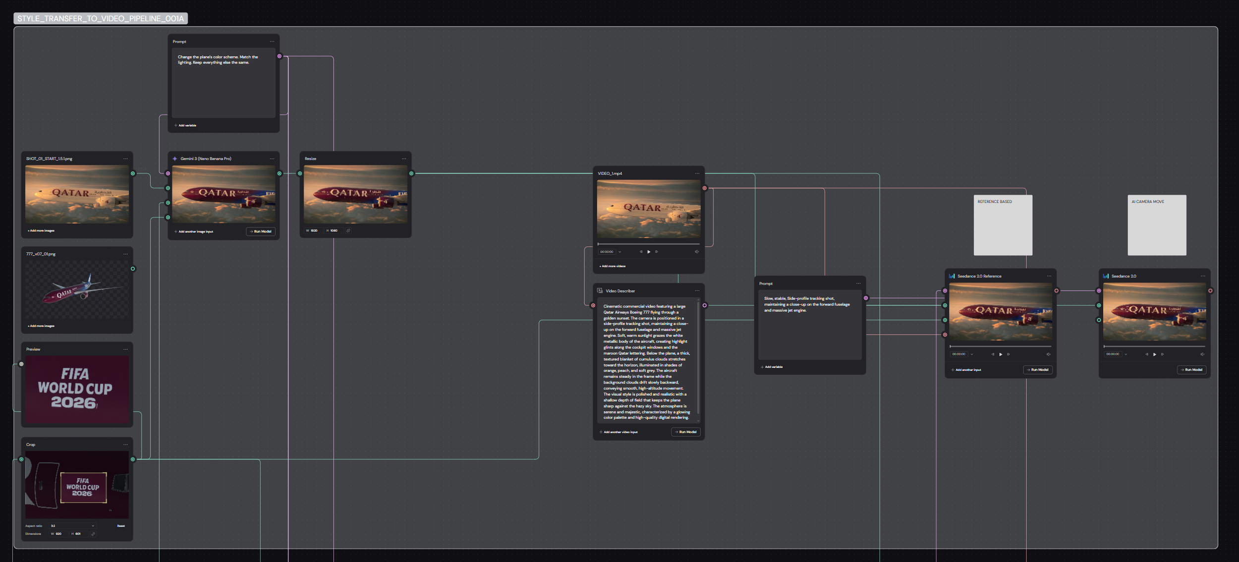
Task: Add another image input to Gemini 3
Action: [194, 231]
